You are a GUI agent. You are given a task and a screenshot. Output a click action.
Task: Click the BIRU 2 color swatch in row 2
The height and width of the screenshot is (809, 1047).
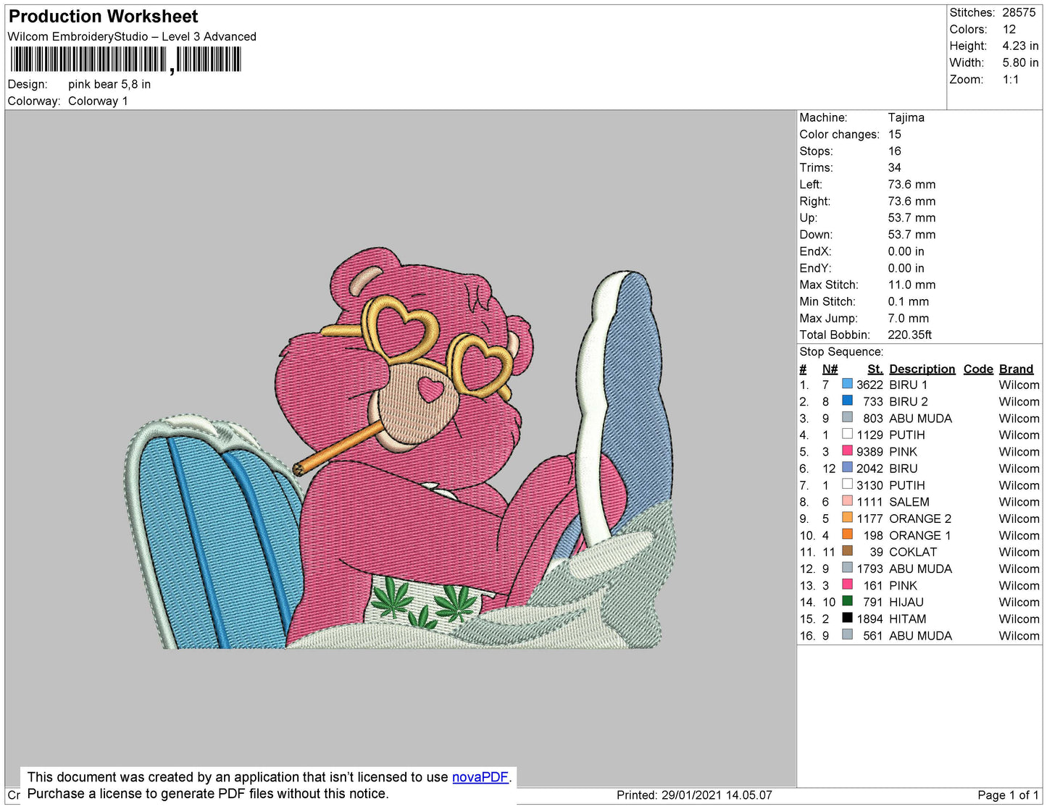[847, 401]
